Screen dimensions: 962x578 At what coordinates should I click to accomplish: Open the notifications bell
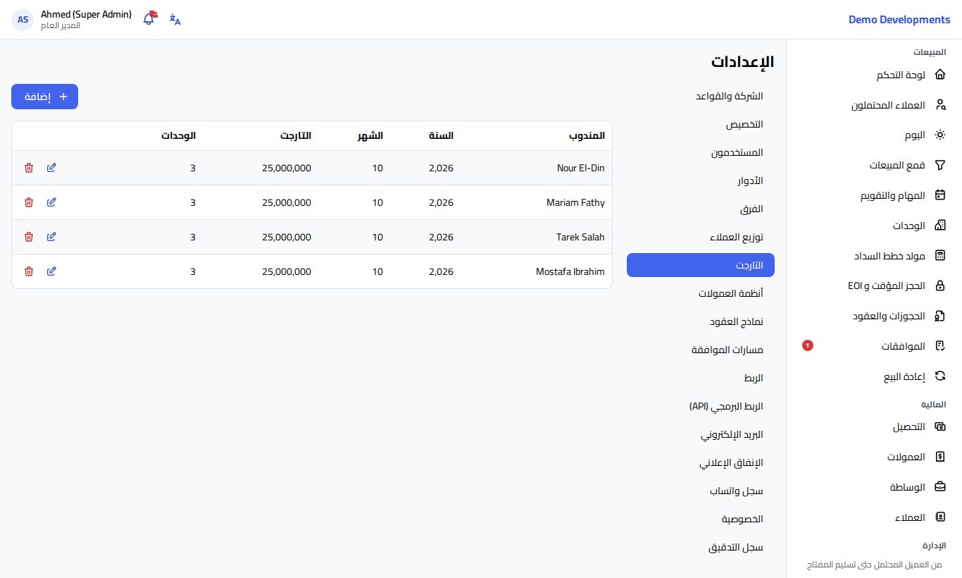coord(149,19)
